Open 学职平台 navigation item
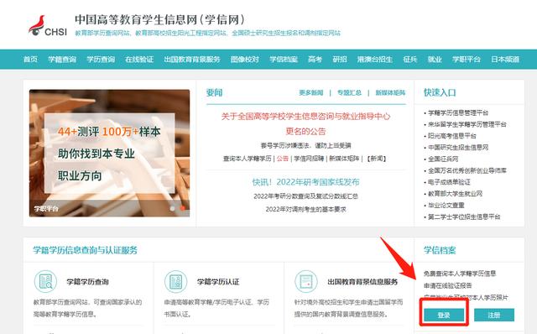 (467, 60)
